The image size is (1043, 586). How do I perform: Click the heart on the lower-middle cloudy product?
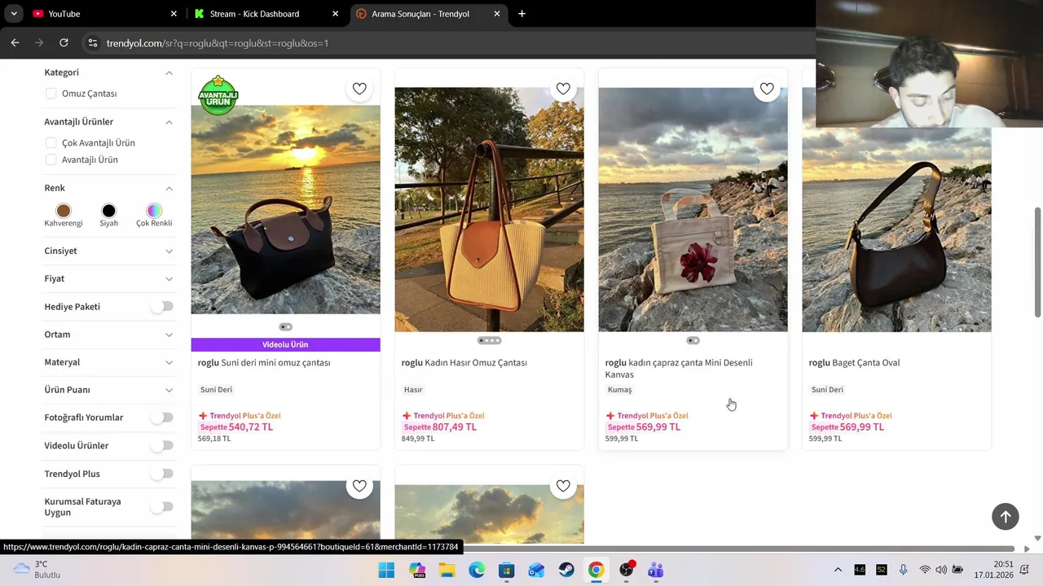tap(563, 486)
